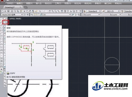
Task: Open the Standard text style dropdown
Action: coord(93,11)
